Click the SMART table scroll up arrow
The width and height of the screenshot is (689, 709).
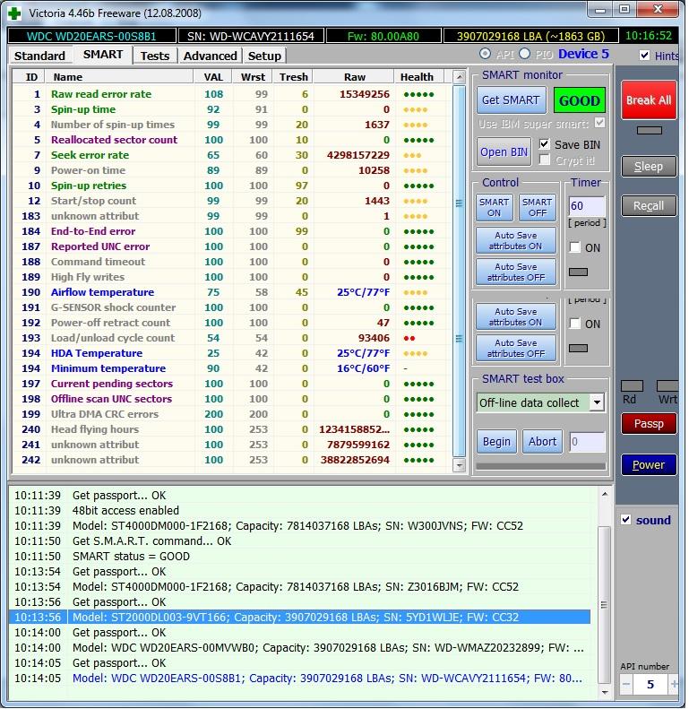coord(460,78)
